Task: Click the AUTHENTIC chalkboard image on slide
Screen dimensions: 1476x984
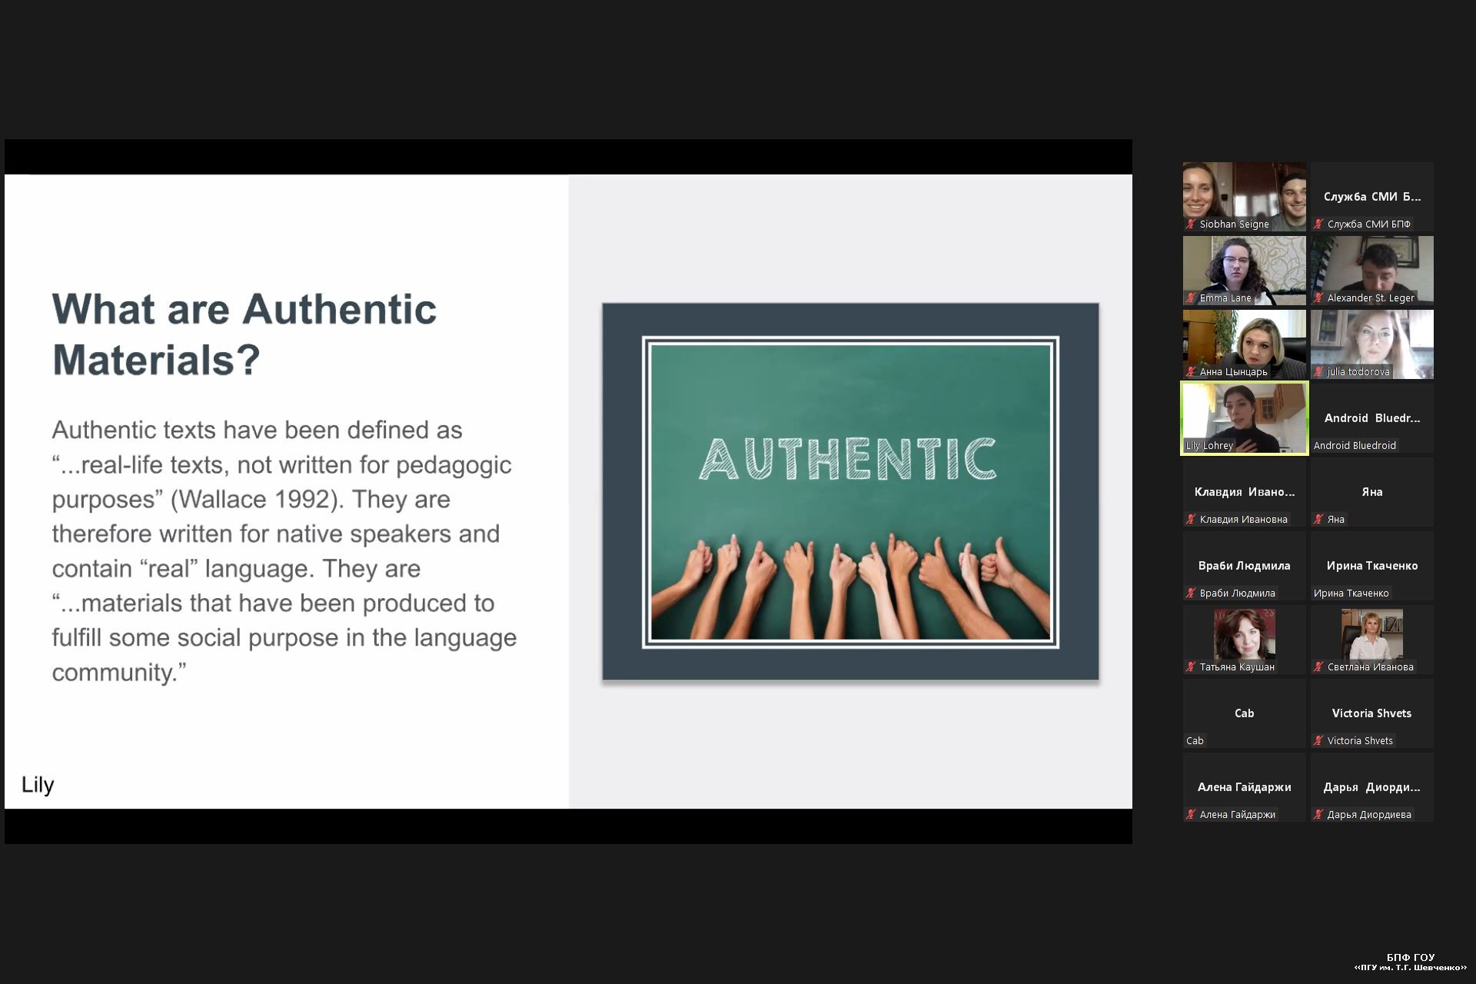Action: 850,492
